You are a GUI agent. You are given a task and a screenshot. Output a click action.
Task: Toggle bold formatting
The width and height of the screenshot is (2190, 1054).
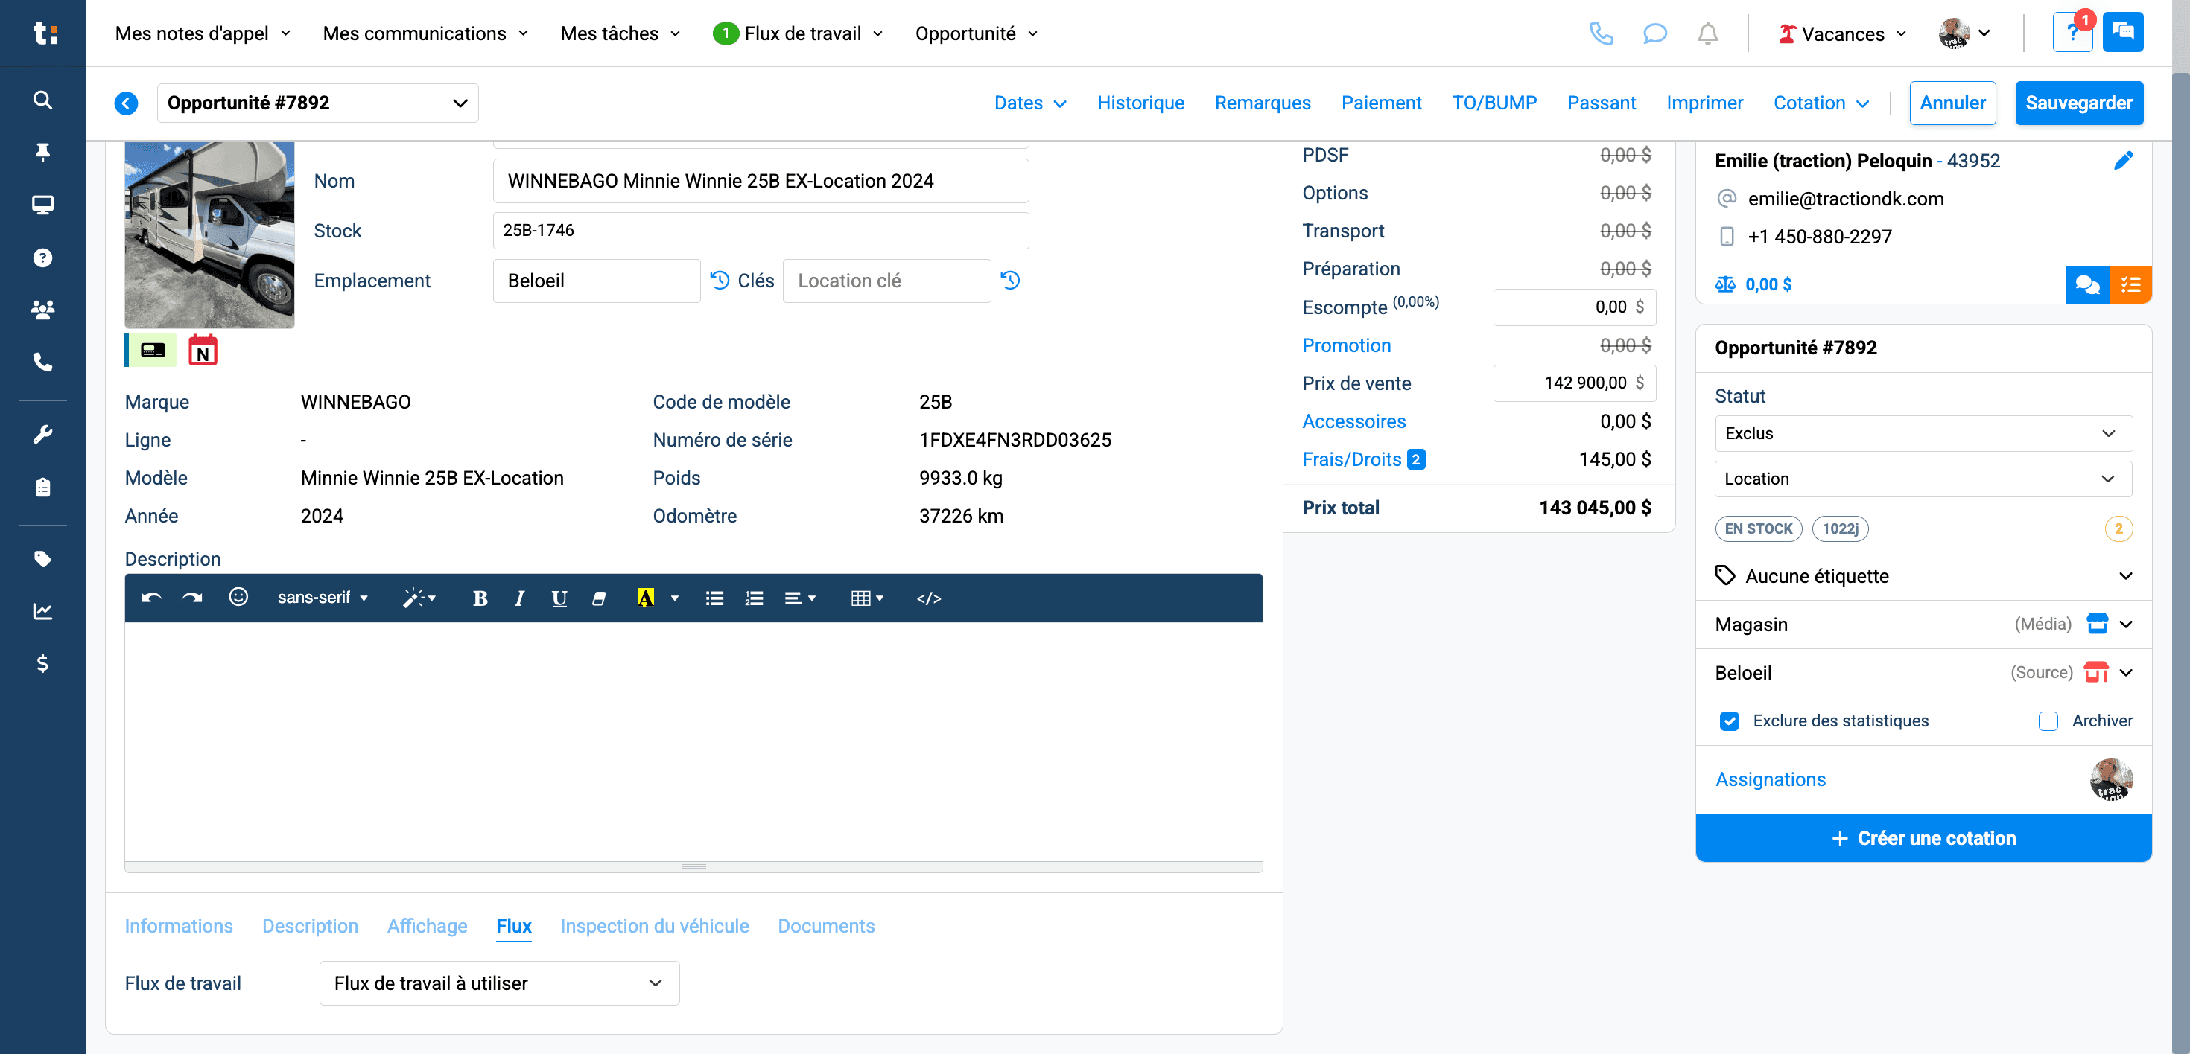tap(480, 598)
